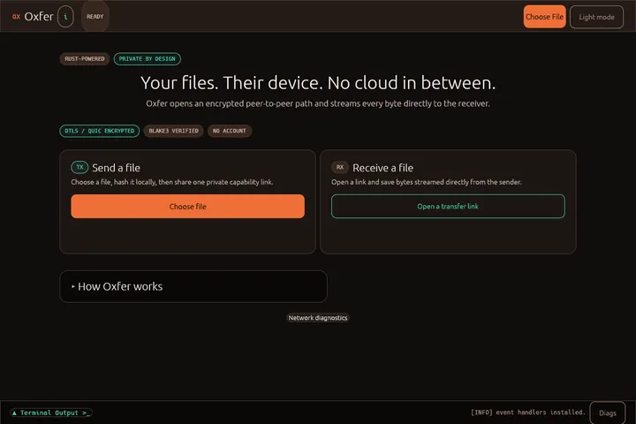The height and width of the screenshot is (424, 636).
Task: Click the NO ACCOUNT badge
Action: click(230, 131)
